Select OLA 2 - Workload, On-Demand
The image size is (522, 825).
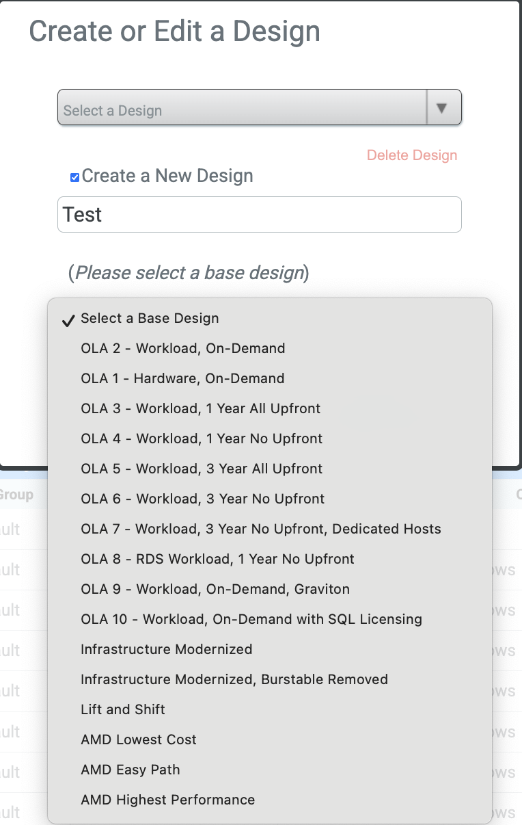coord(182,348)
